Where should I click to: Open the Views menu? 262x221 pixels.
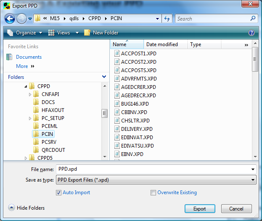click(63, 33)
